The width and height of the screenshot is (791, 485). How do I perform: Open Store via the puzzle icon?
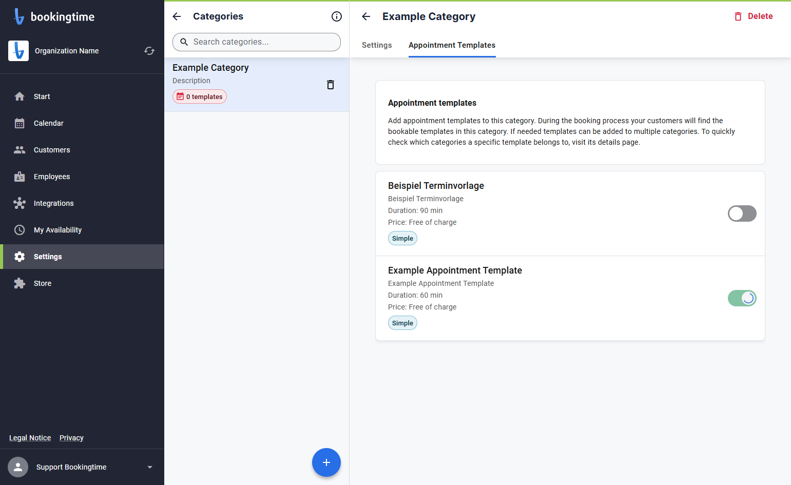(x=20, y=283)
